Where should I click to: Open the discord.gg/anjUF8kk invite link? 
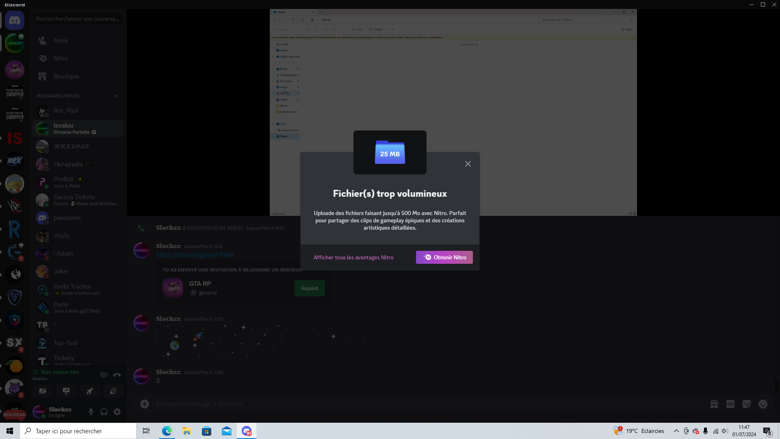195,255
